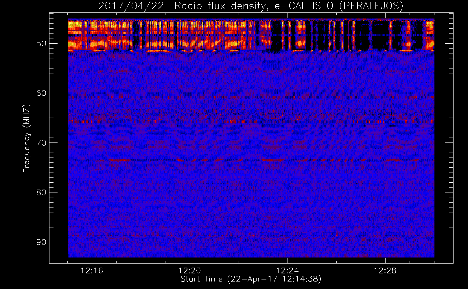Click the 90 frequency tick label

tap(41, 242)
